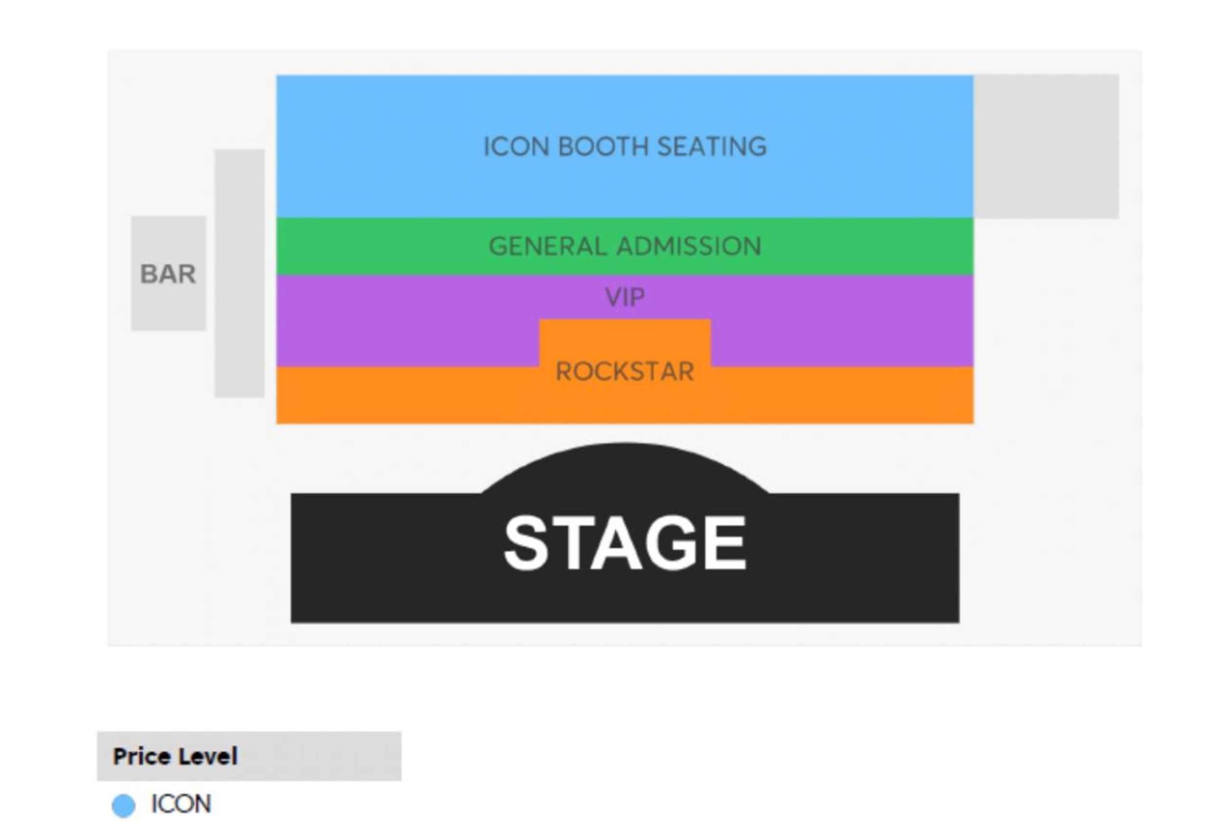1232x822 pixels.
Task: Click the blue ICON price level dot
Action: [123, 805]
